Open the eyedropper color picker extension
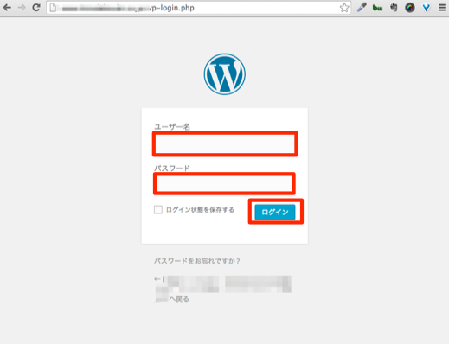Image resolution: width=449 pixels, height=344 pixels. [362, 8]
